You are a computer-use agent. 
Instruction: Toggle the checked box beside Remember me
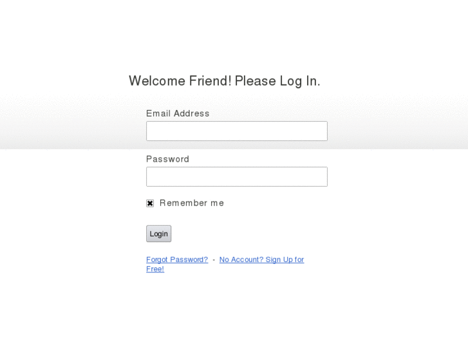coord(150,203)
